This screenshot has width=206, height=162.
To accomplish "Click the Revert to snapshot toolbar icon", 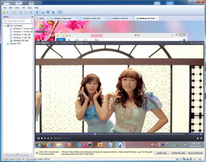I will tap(26, 12).
